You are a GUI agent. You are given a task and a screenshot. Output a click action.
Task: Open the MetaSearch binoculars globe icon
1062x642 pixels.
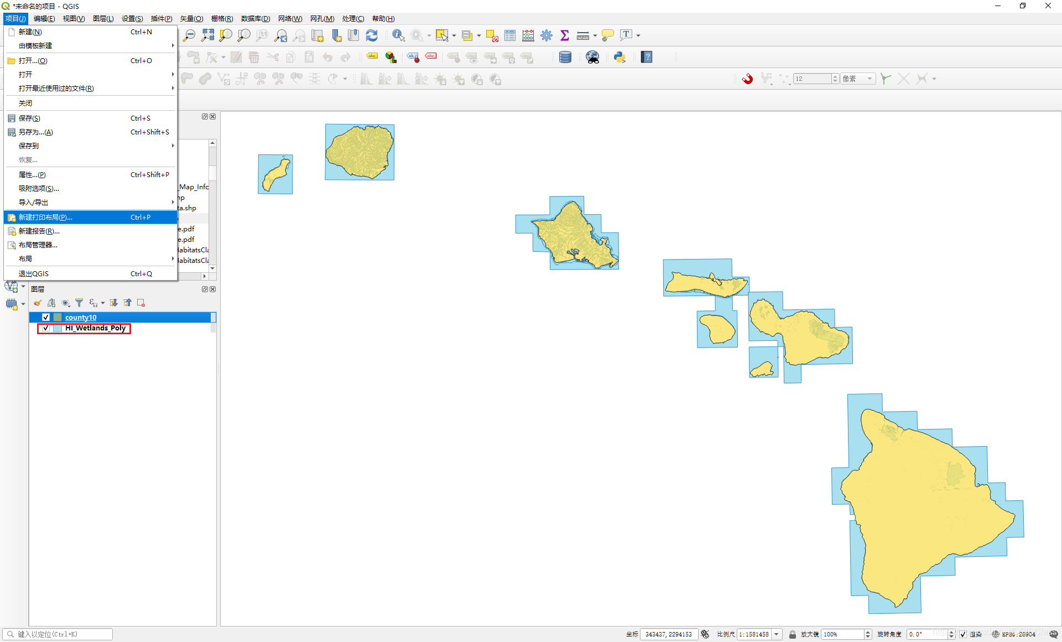click(592, 57)
